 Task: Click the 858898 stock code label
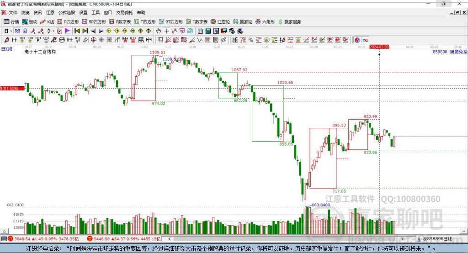(x=440, y=52)
